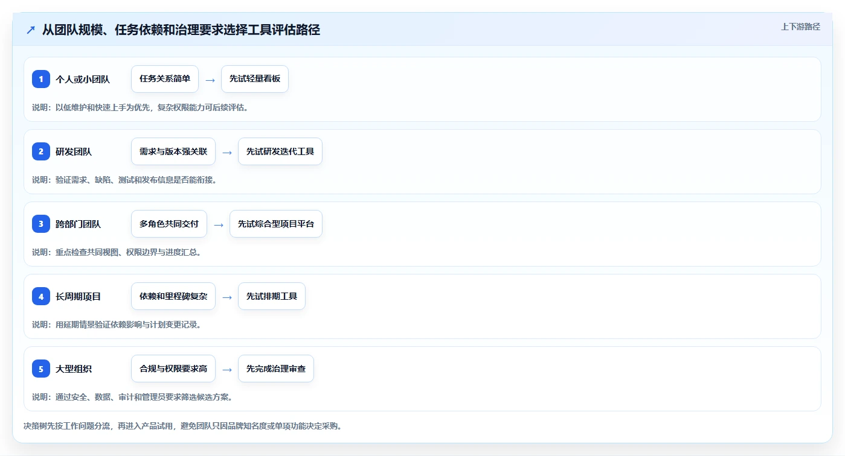Click the row label 跨部门团队
The image size is (845, 456).
coord(79,224)
